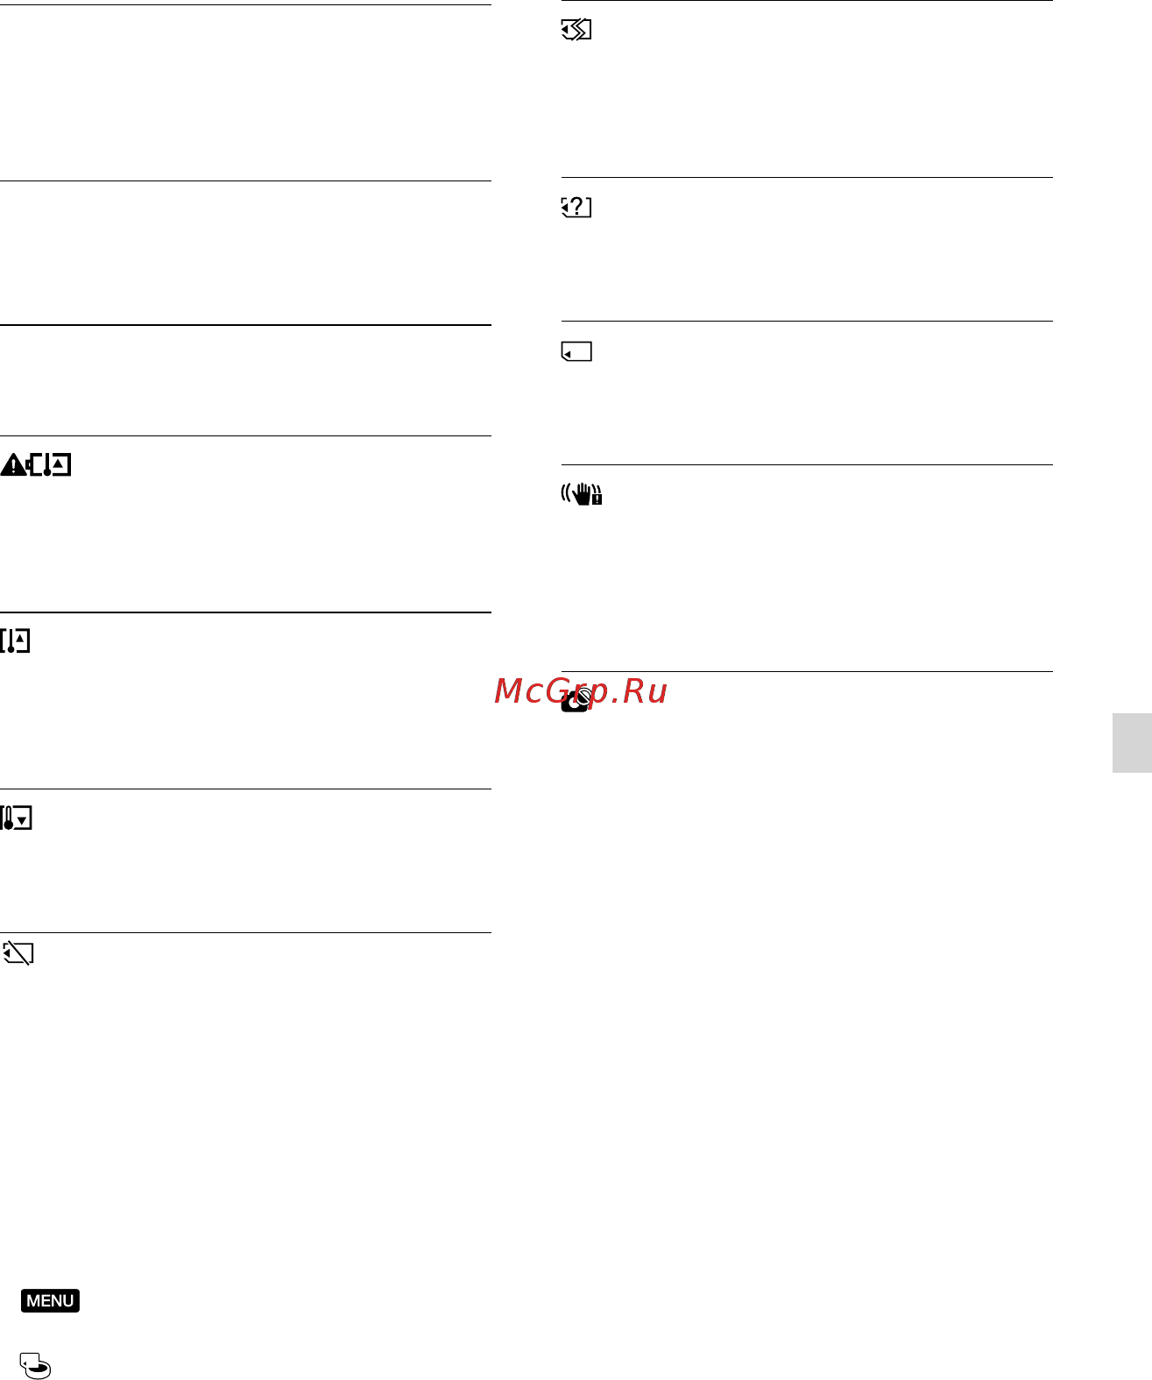This screenshot has height=1380, width=1152.
Task: Click up triangle inside battery warning icon
Action: (x=60, y=462)
